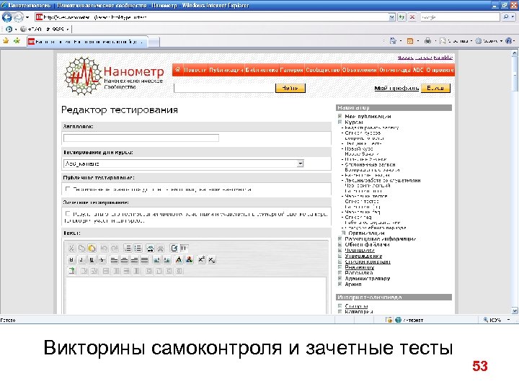This screenshot has width=519, height=389.
Task: Expand the Обмен файлами node
Action: click(x=340, y=244)
